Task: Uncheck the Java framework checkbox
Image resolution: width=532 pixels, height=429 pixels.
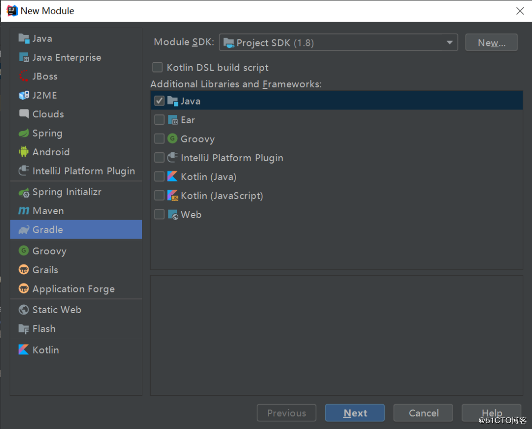Action: pyautogui.click(x=159, y=101)
